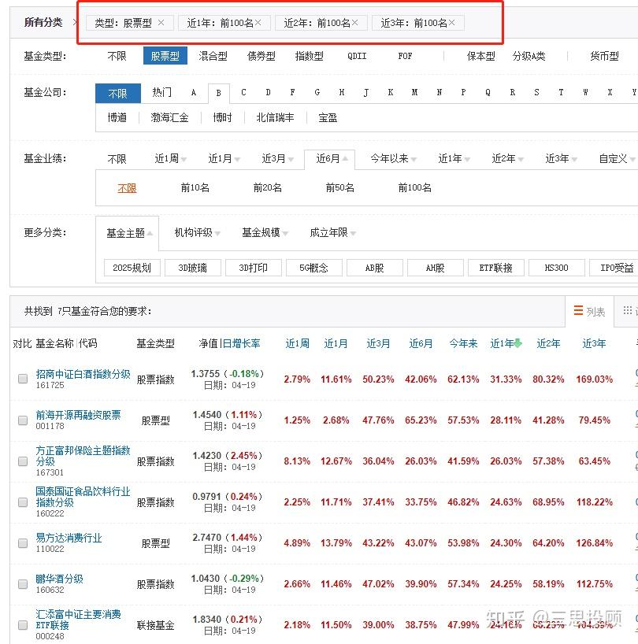Choose fund company 宝盈
Image resolution: width=638 pixels, height=644 pixels.
(x=328, y=117)
